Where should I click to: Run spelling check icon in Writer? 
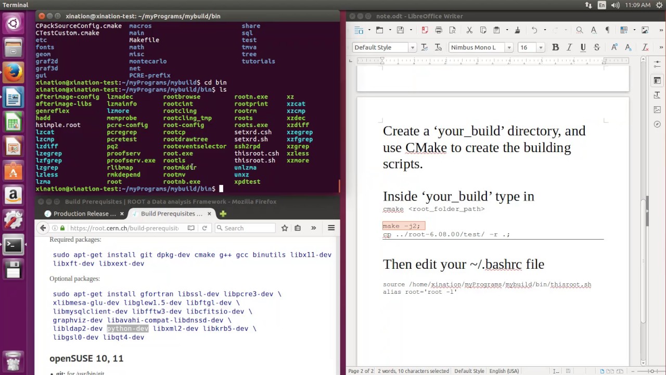(594, 30)
